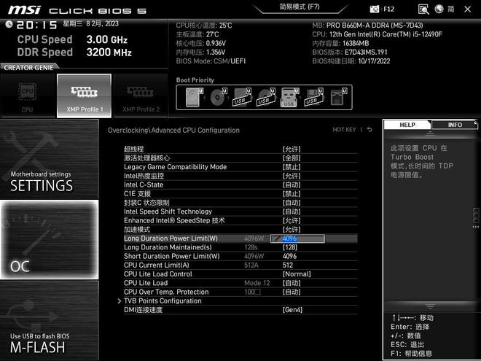This screenshot has width=481, height=361.
Task: Open the Intel C-State value option
Action: point(292,185)
